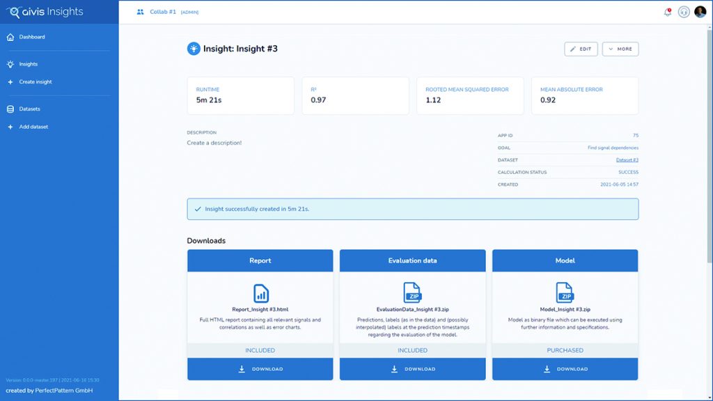Download the Report HTML file
The height and width of the screenshot is (401, 713).
[260, 369]
